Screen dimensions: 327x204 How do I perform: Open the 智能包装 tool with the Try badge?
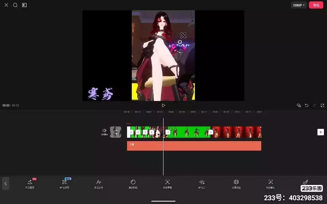tap(30, 184)
